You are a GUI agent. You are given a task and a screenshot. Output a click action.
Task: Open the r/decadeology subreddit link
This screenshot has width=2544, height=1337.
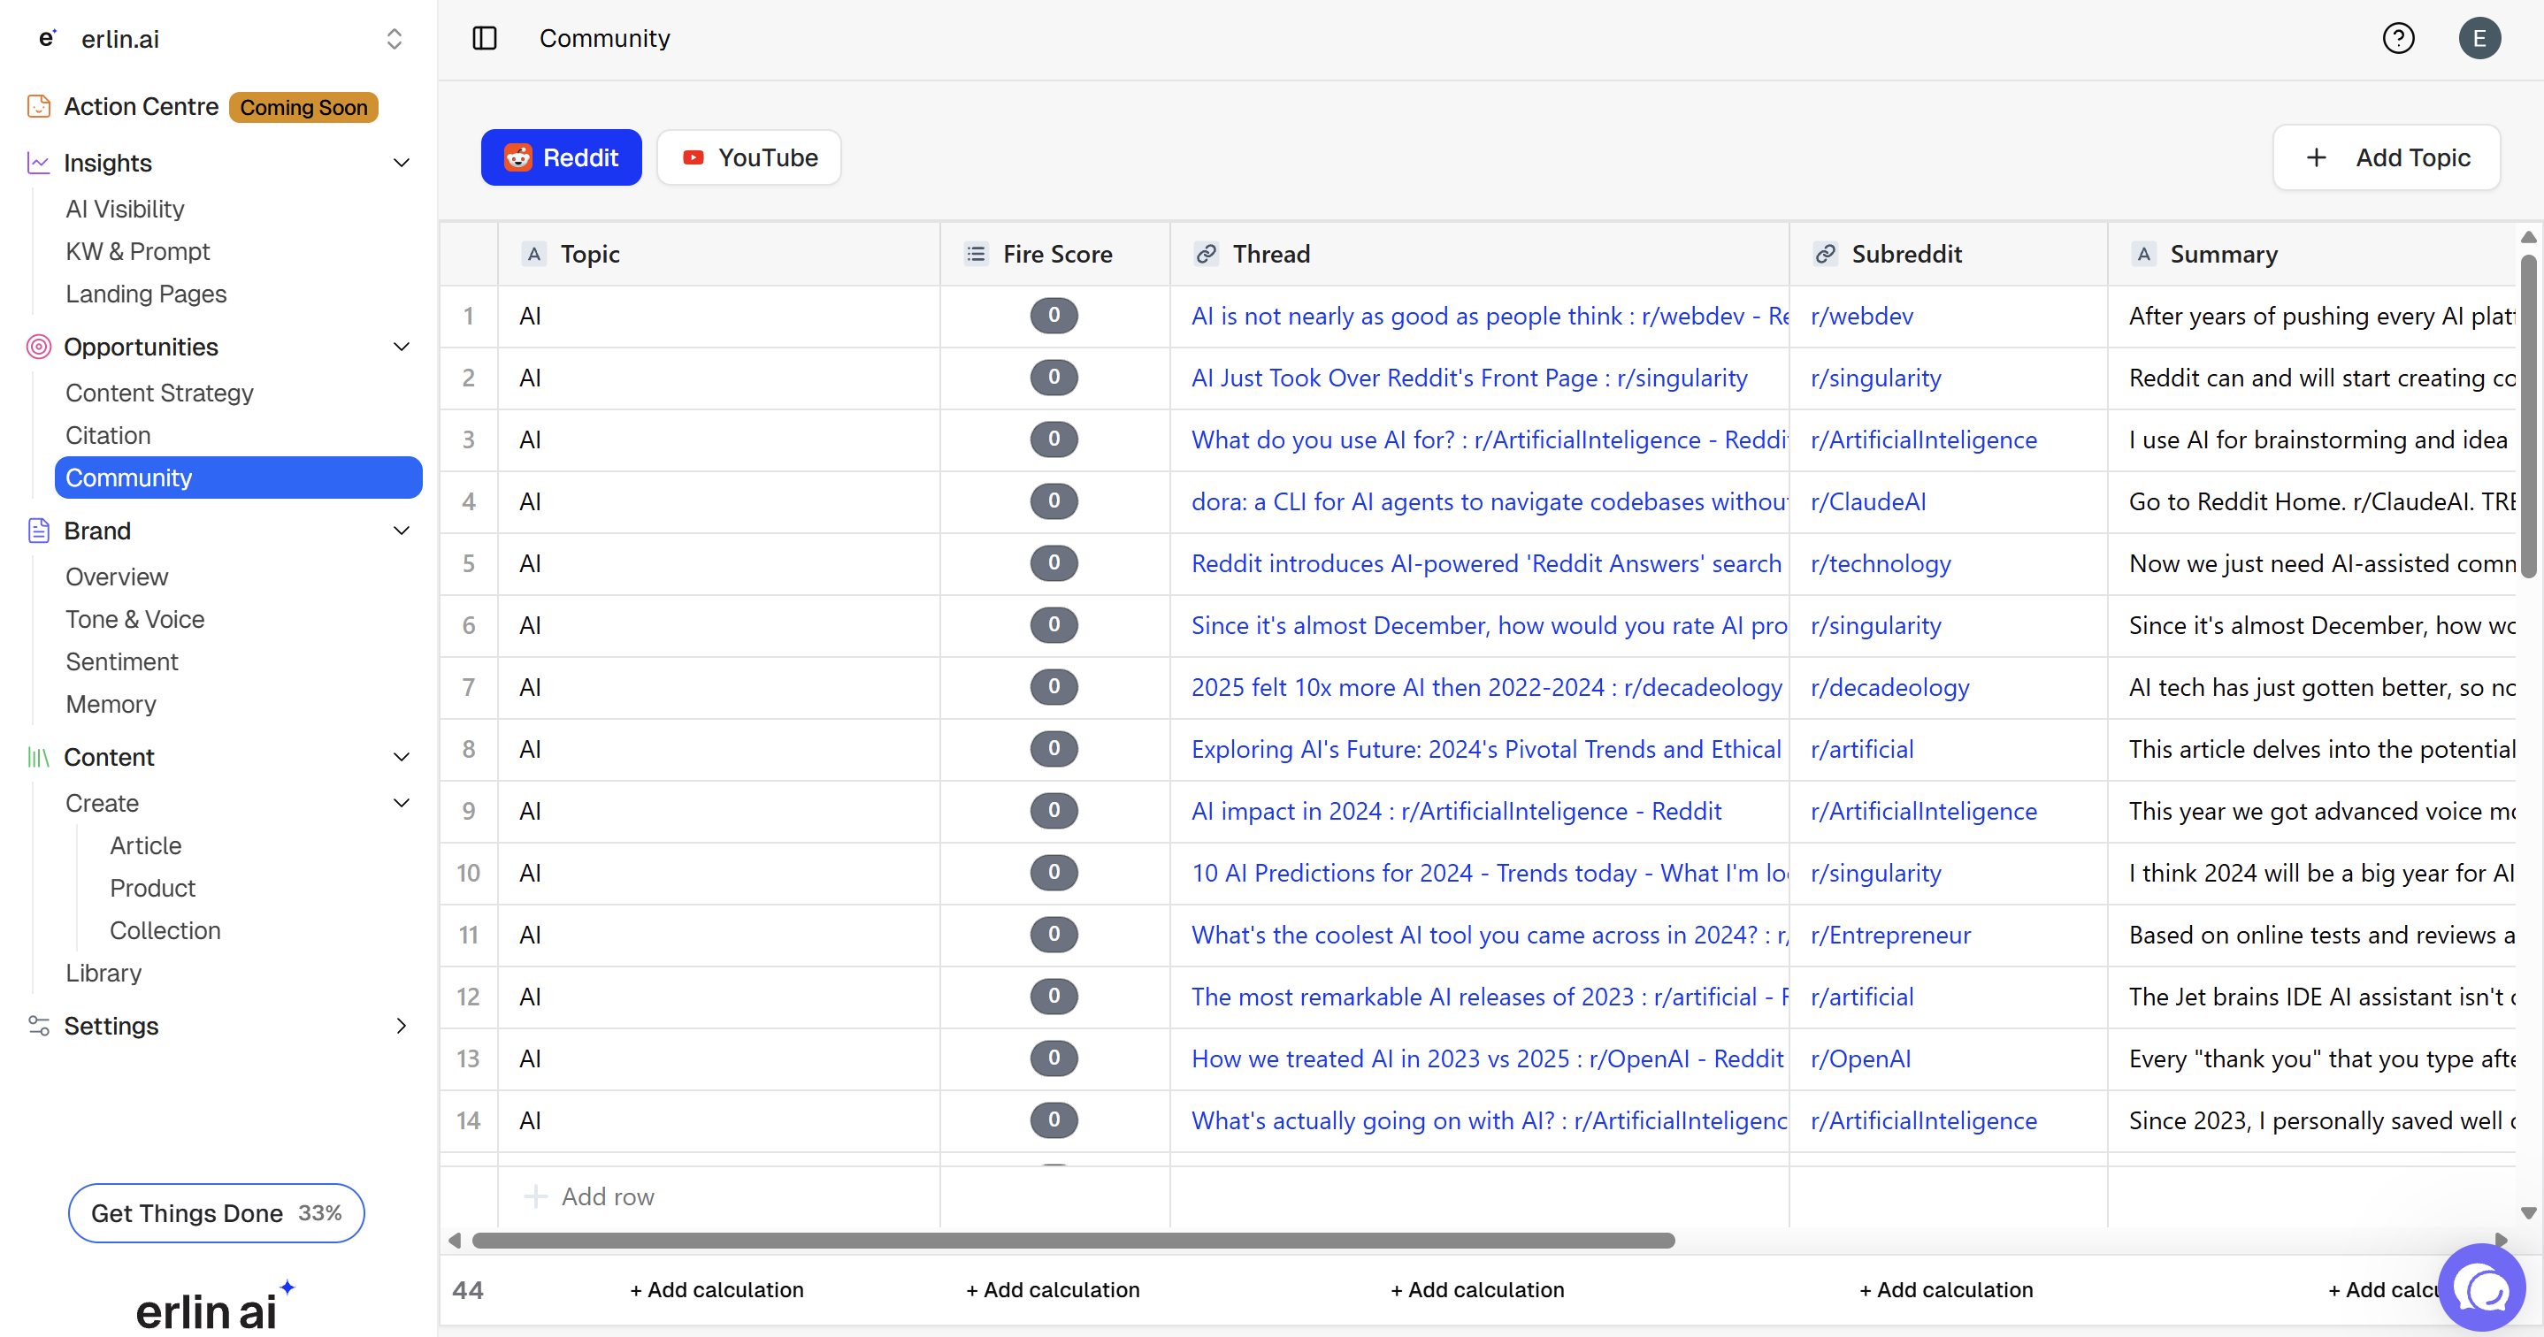pos(1890,687)
